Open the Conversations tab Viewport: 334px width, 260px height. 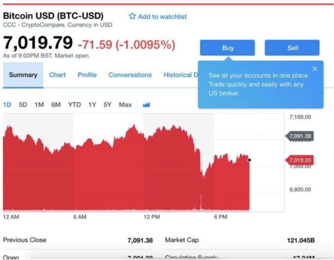tap(130, 75)
